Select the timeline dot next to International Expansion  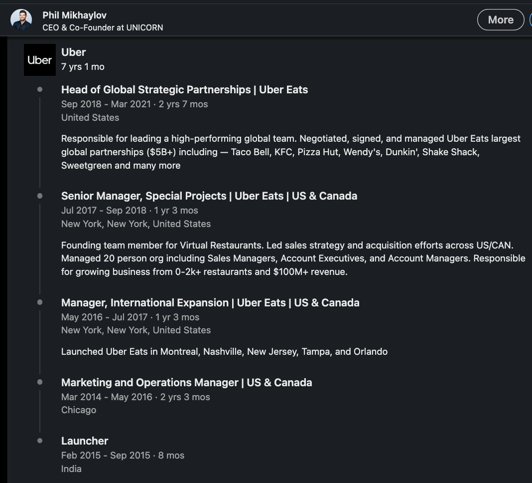click(40, 302)
